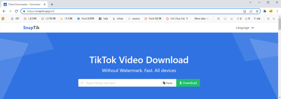Click the external links count 2
The height and width of the screenshot is (99, 281).
pos(239,18)
